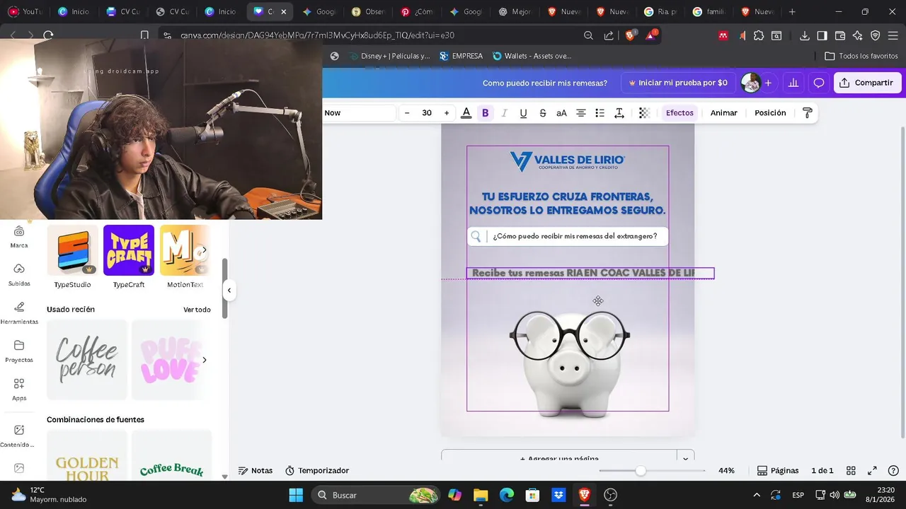This screenshot has width=906, height=509.
Task: Click the zoom slider handle
Action: [641, 471]
